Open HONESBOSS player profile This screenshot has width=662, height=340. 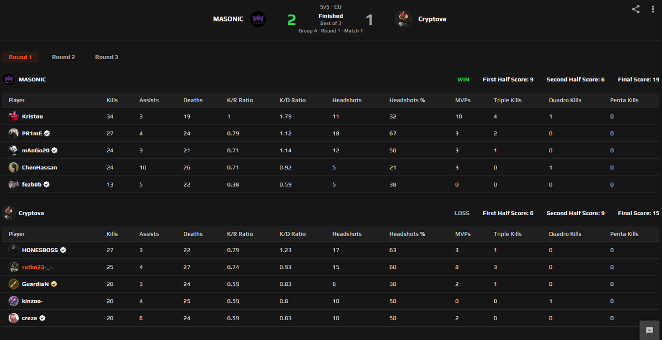(40, 250)
